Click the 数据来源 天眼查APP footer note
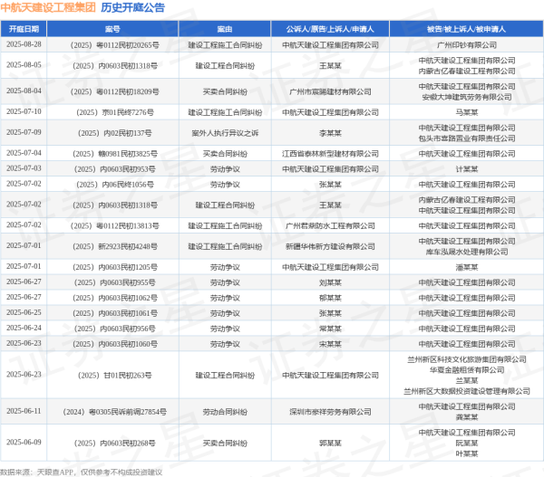Viewport: 544px width, 477px height. click(x=81, y=472)
